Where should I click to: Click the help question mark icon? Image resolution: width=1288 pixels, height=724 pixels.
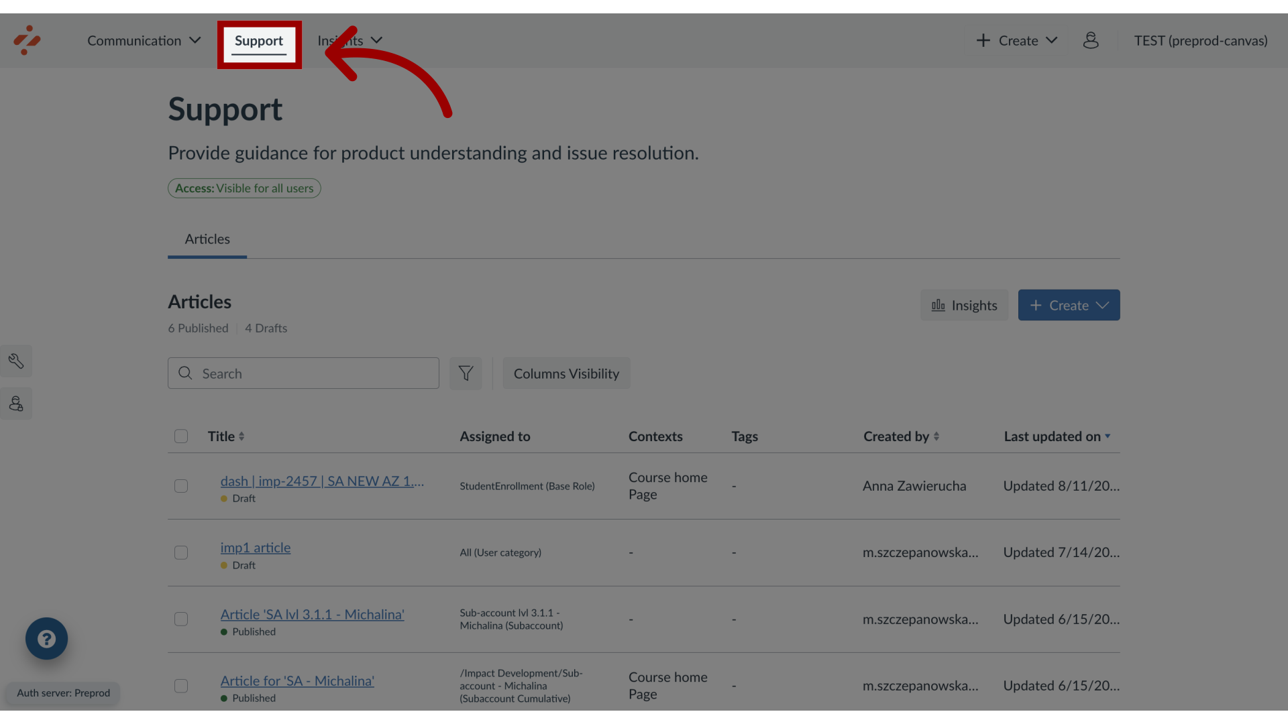(47, 638)
